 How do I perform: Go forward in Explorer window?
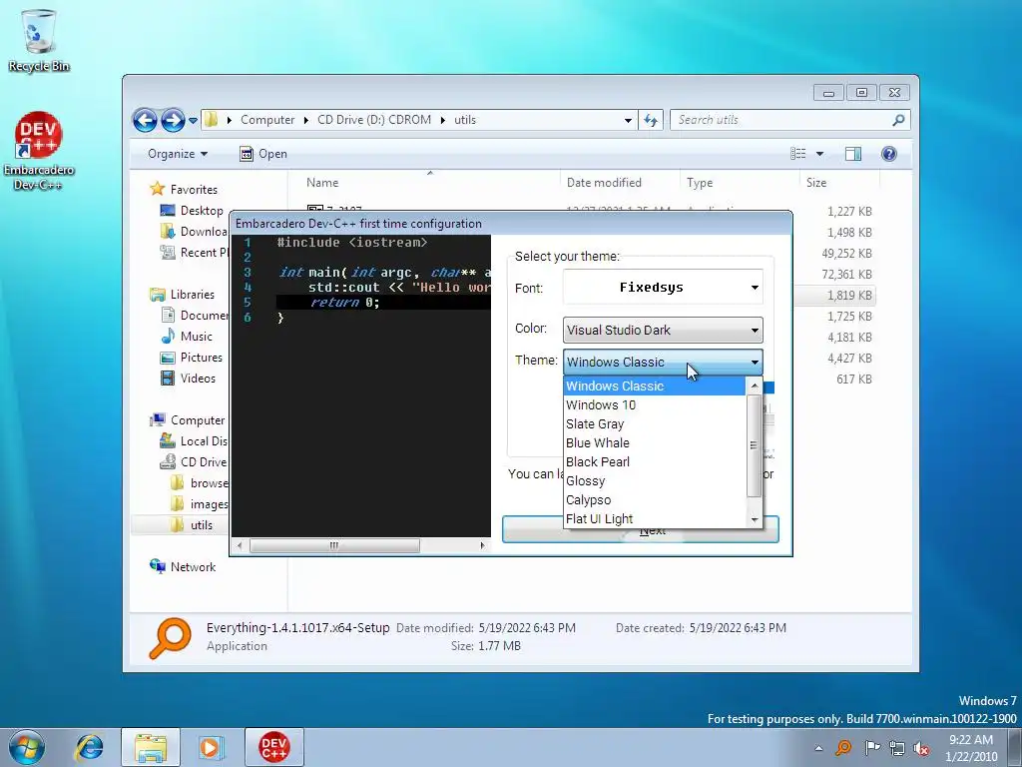[x=173, y=120]
